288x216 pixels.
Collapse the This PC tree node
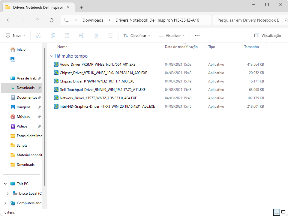point(5,184)
